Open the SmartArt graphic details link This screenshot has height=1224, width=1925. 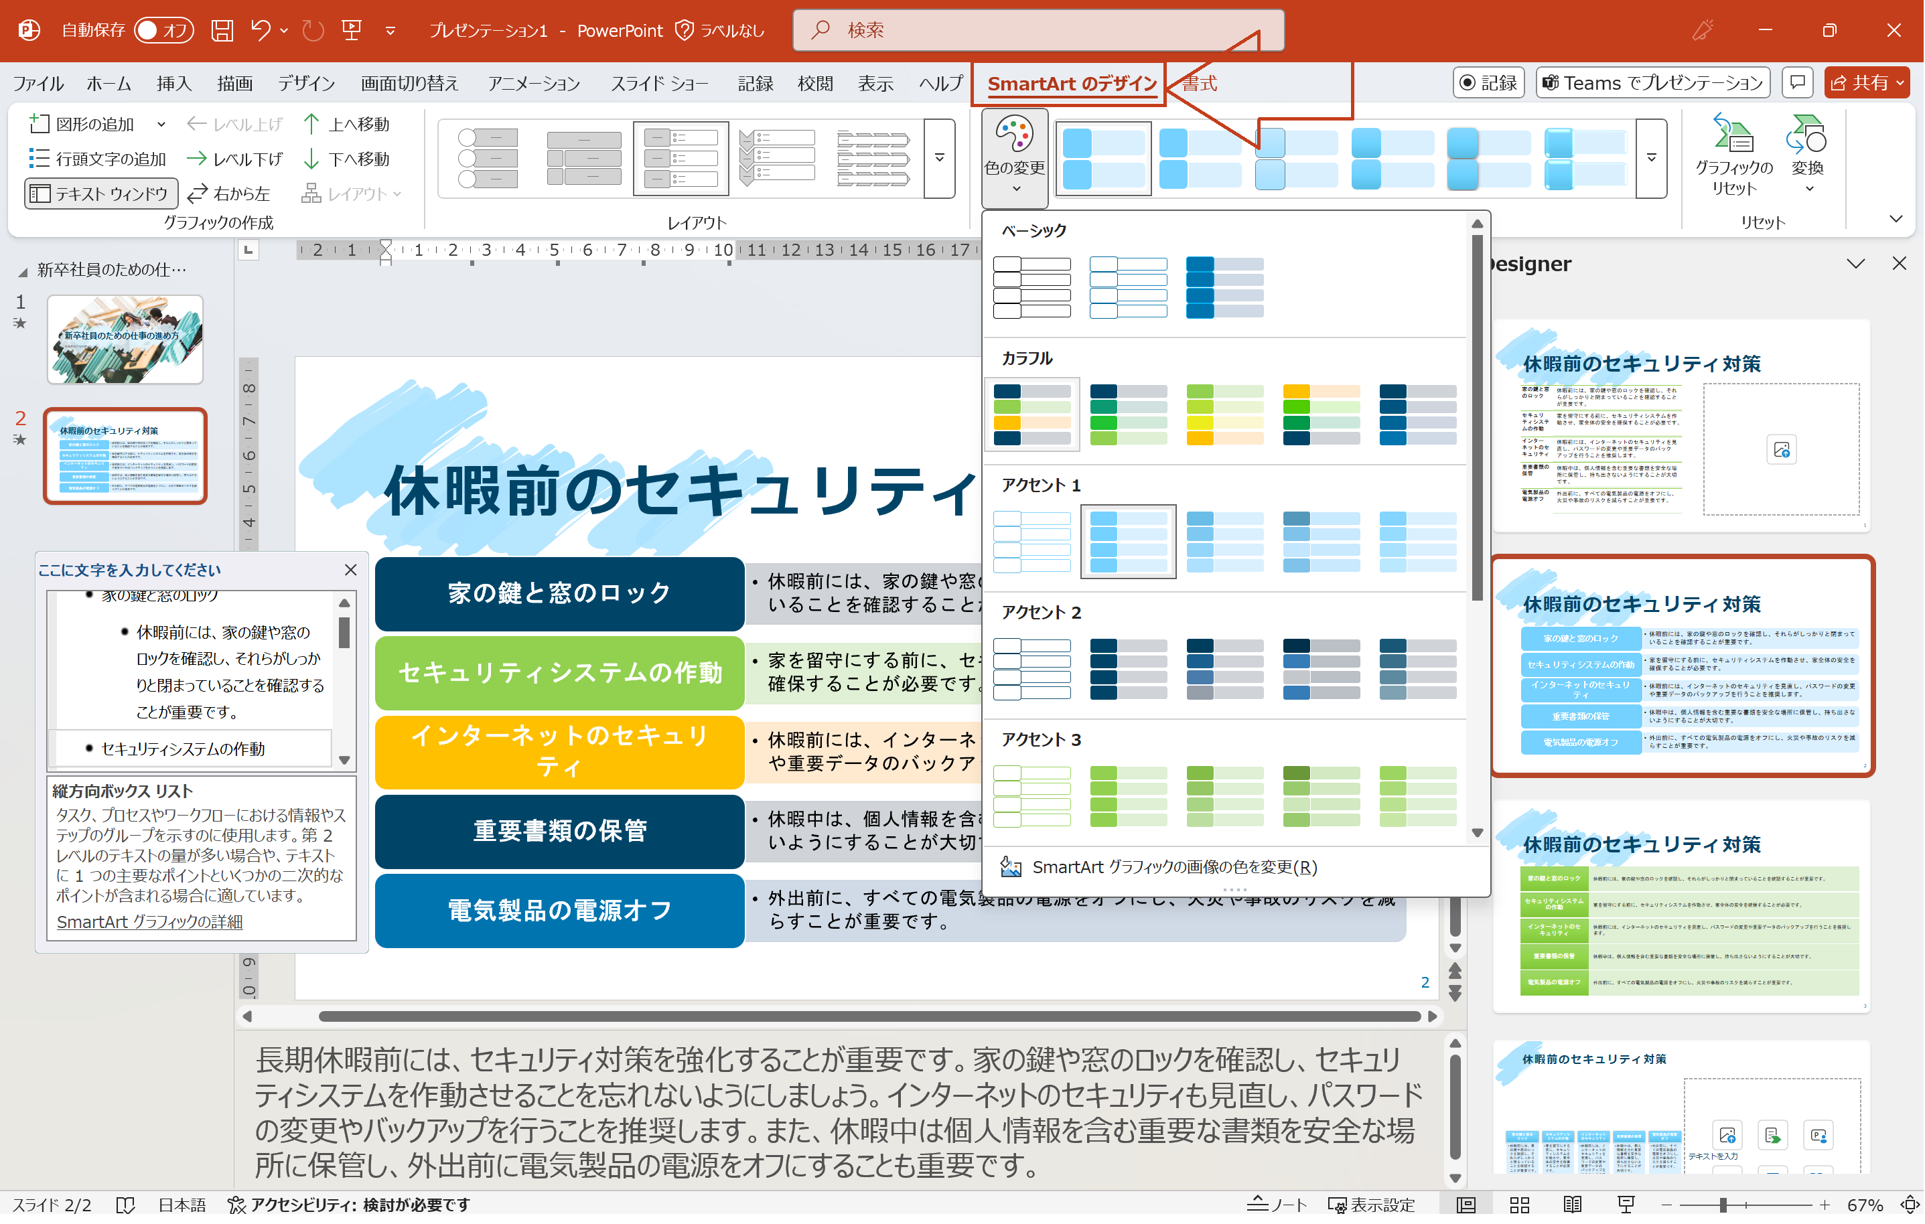(x=149, y=921)
